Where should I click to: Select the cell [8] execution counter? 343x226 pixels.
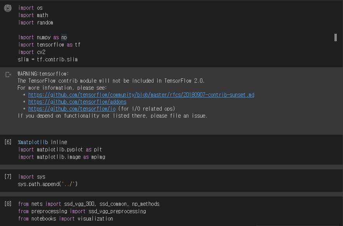[8, 204]
